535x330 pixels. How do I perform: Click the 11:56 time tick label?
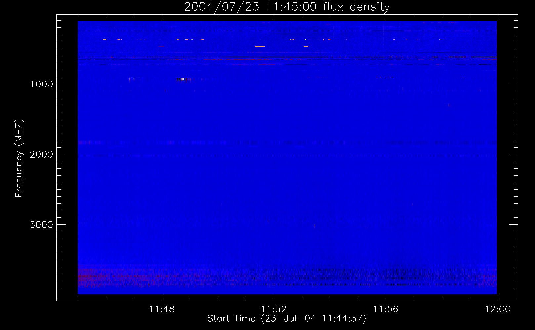[x=386, y=309]
